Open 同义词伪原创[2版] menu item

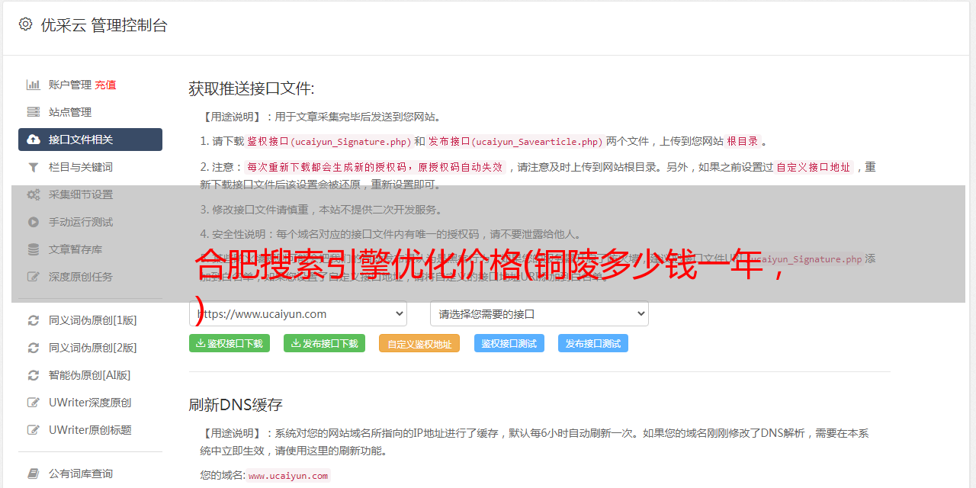90,348
